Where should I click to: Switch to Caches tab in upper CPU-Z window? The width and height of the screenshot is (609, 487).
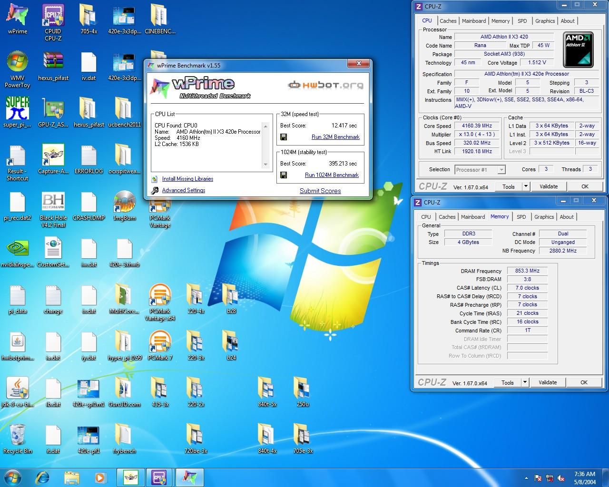pos(448,21)
